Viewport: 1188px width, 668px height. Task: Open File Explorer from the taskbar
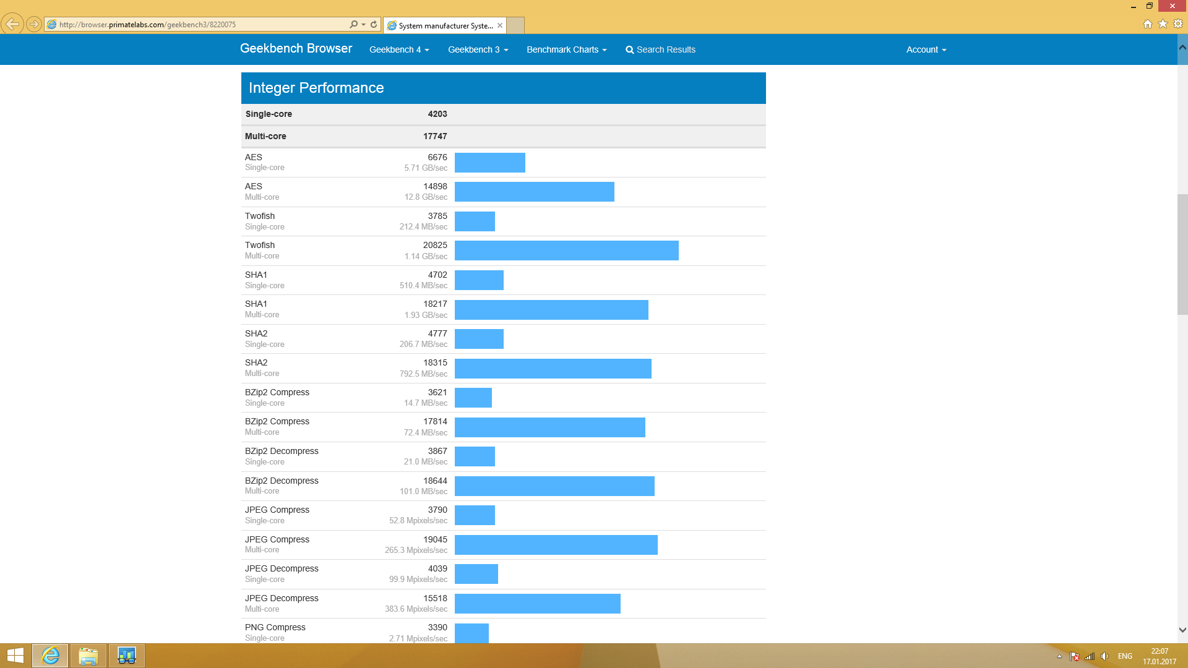coord(88,656)
